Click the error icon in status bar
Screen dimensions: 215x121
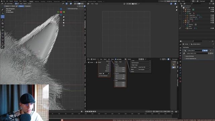[x=62, y=120]
